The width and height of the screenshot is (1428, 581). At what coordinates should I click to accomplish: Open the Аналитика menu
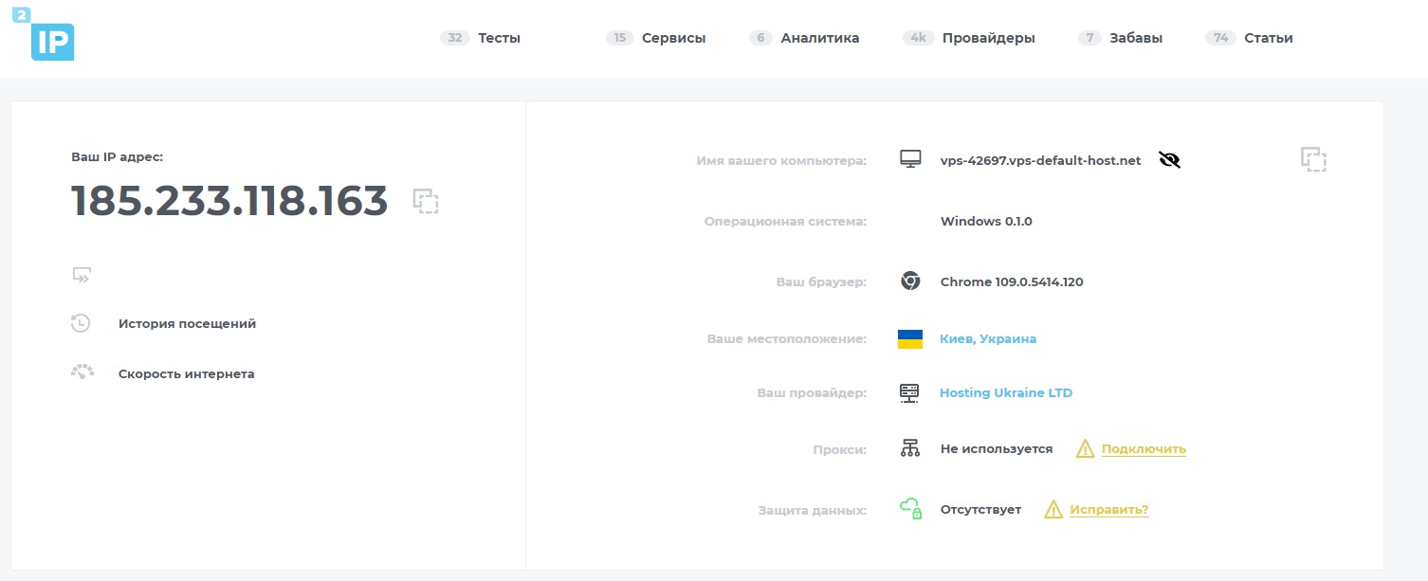819,38
